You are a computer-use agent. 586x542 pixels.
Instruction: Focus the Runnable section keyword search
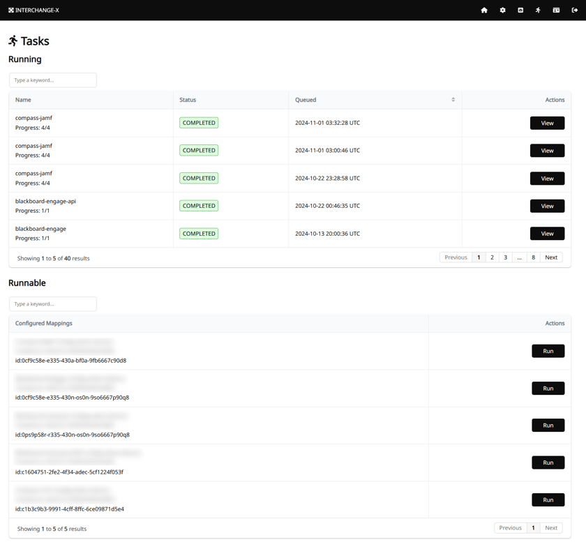click(x=53, y=304)
